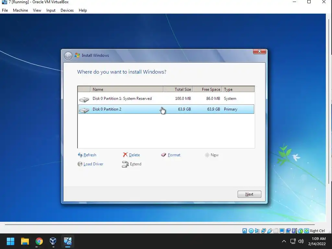Maximize the VirtualBox window
The image size is (332, 249).
point(309,2)
